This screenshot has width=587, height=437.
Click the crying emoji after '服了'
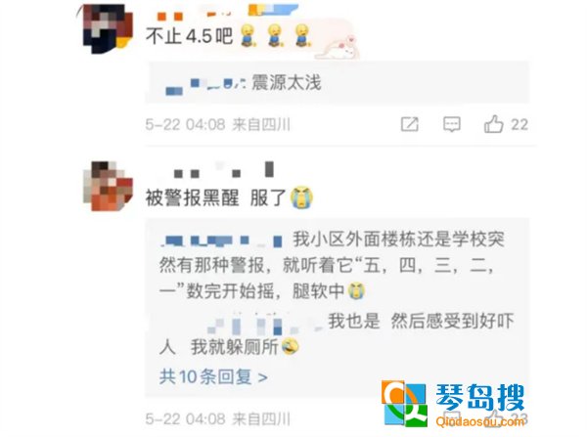click(x=301, y=197)
